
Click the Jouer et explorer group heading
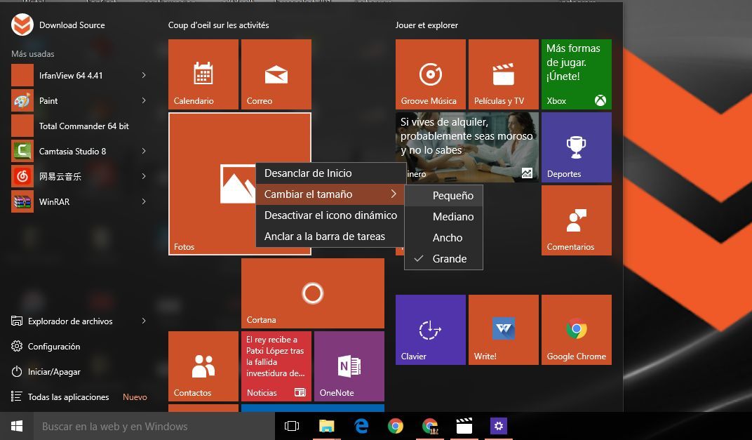(x=427, y=25)
